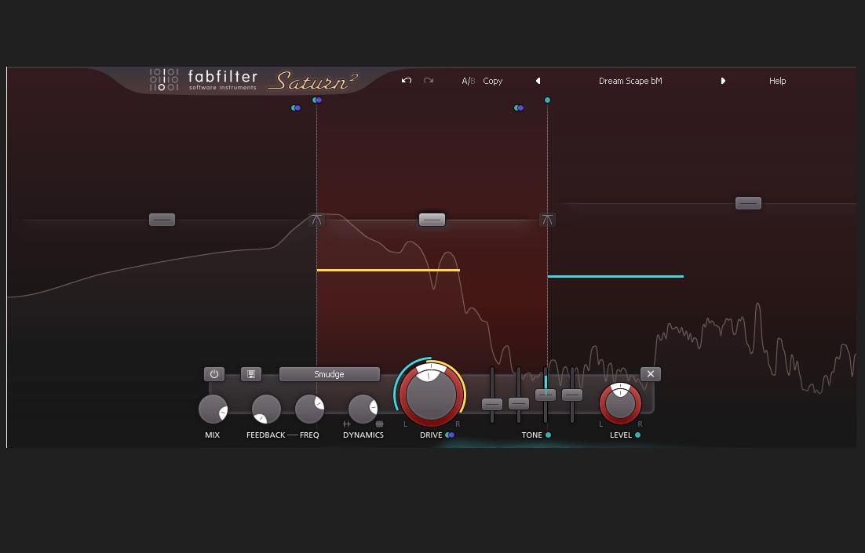Viewport: 865px width, 553px height.
Task: Click the yellow modulation line in mid band
Action: point(389,270)
